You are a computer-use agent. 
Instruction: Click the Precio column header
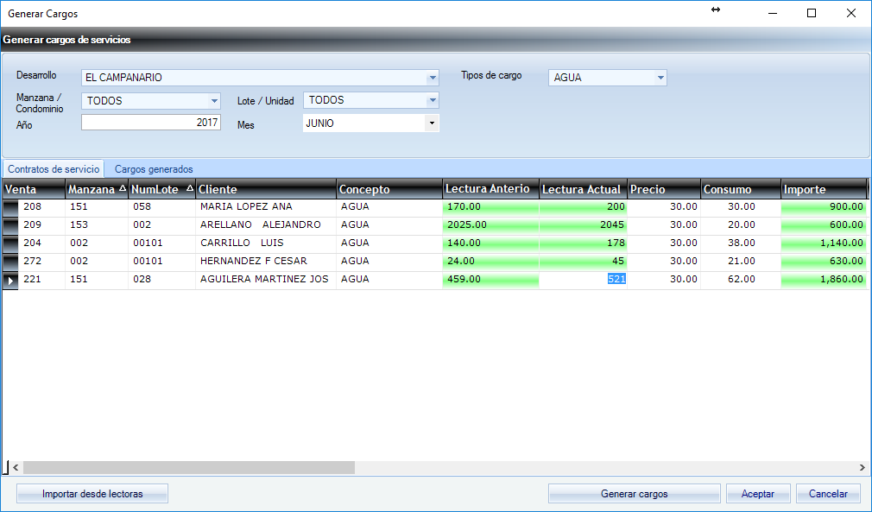point(664,189)
